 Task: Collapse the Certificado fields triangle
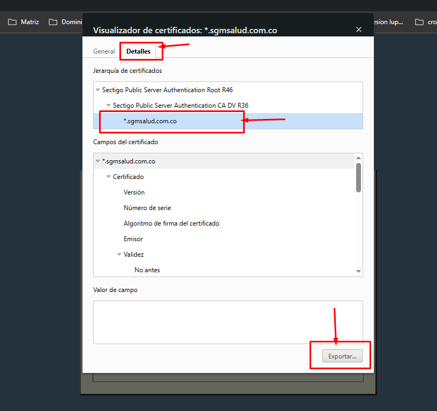pyautogui.click(x=109, y=177)
